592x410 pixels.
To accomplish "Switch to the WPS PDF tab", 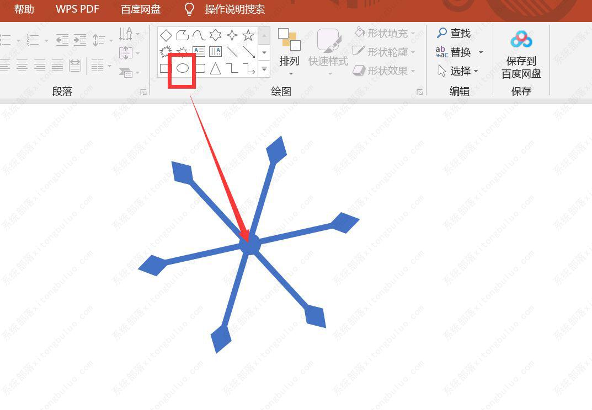I will (77, 9).
